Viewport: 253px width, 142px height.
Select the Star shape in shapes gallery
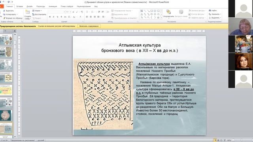pyautogui.click(x=158, y=17)
